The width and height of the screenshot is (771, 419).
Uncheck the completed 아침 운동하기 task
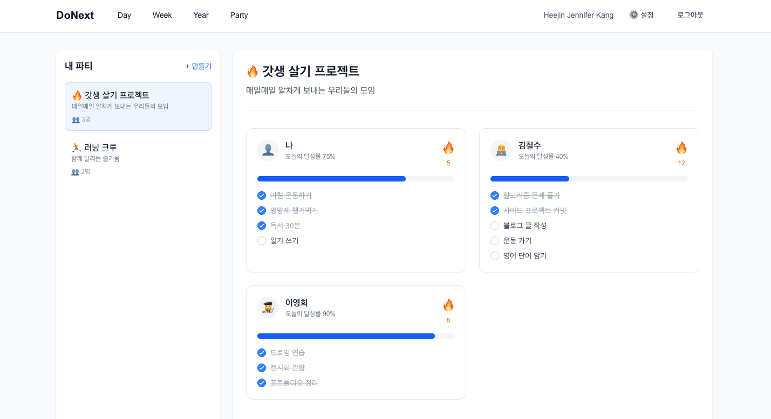coord(262,195)
